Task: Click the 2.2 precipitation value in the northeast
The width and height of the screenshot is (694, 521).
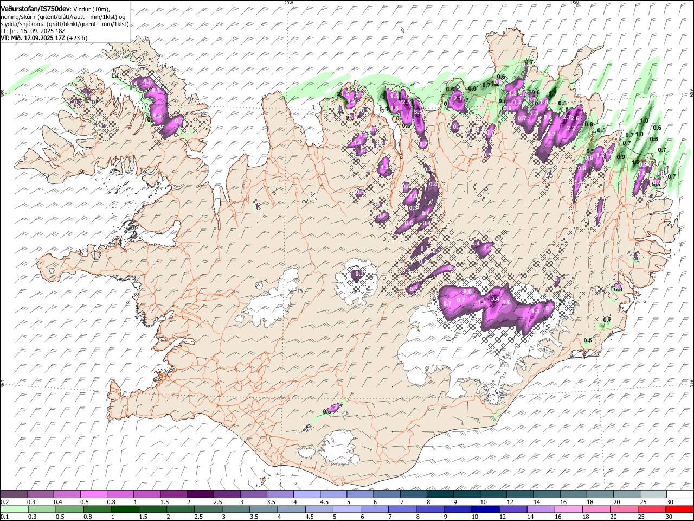Action: point(570,128)
